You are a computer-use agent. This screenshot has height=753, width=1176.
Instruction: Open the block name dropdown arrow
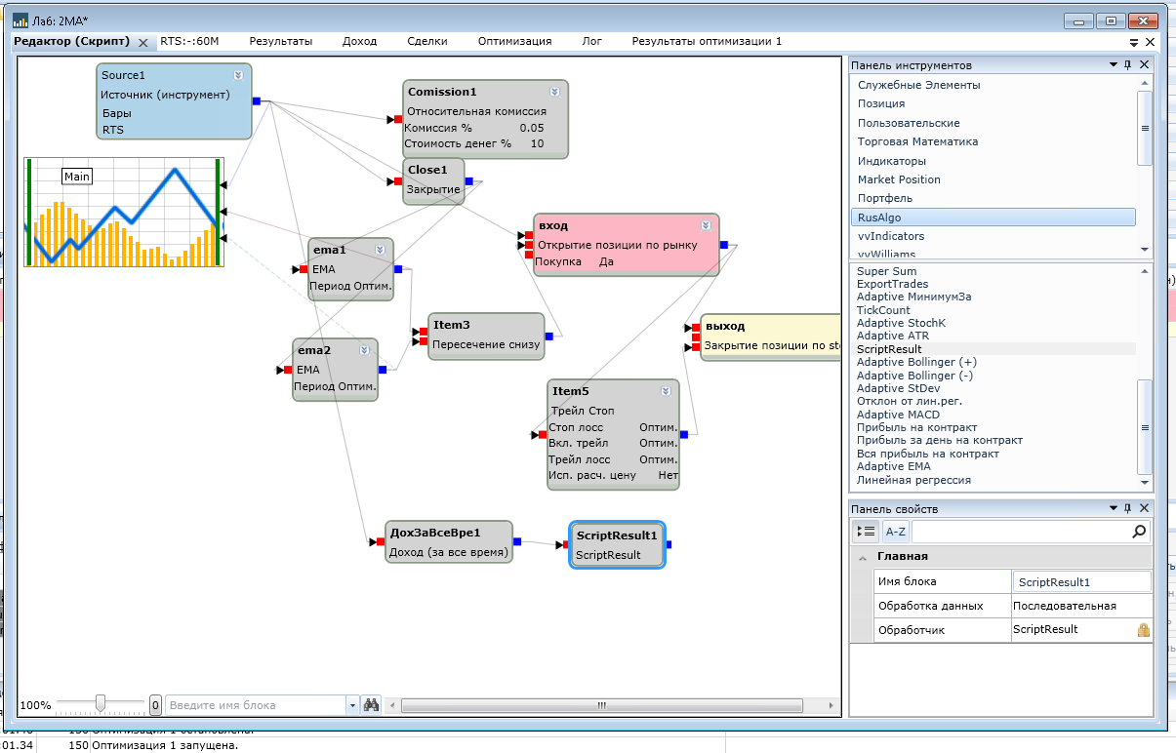352,705
